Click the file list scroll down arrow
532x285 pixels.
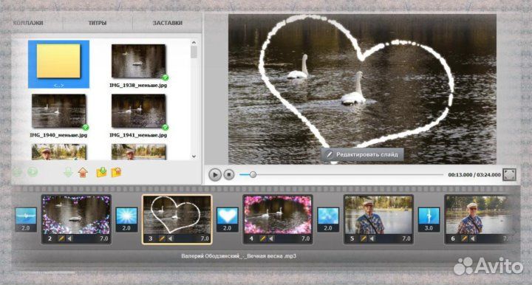[194, 157]
